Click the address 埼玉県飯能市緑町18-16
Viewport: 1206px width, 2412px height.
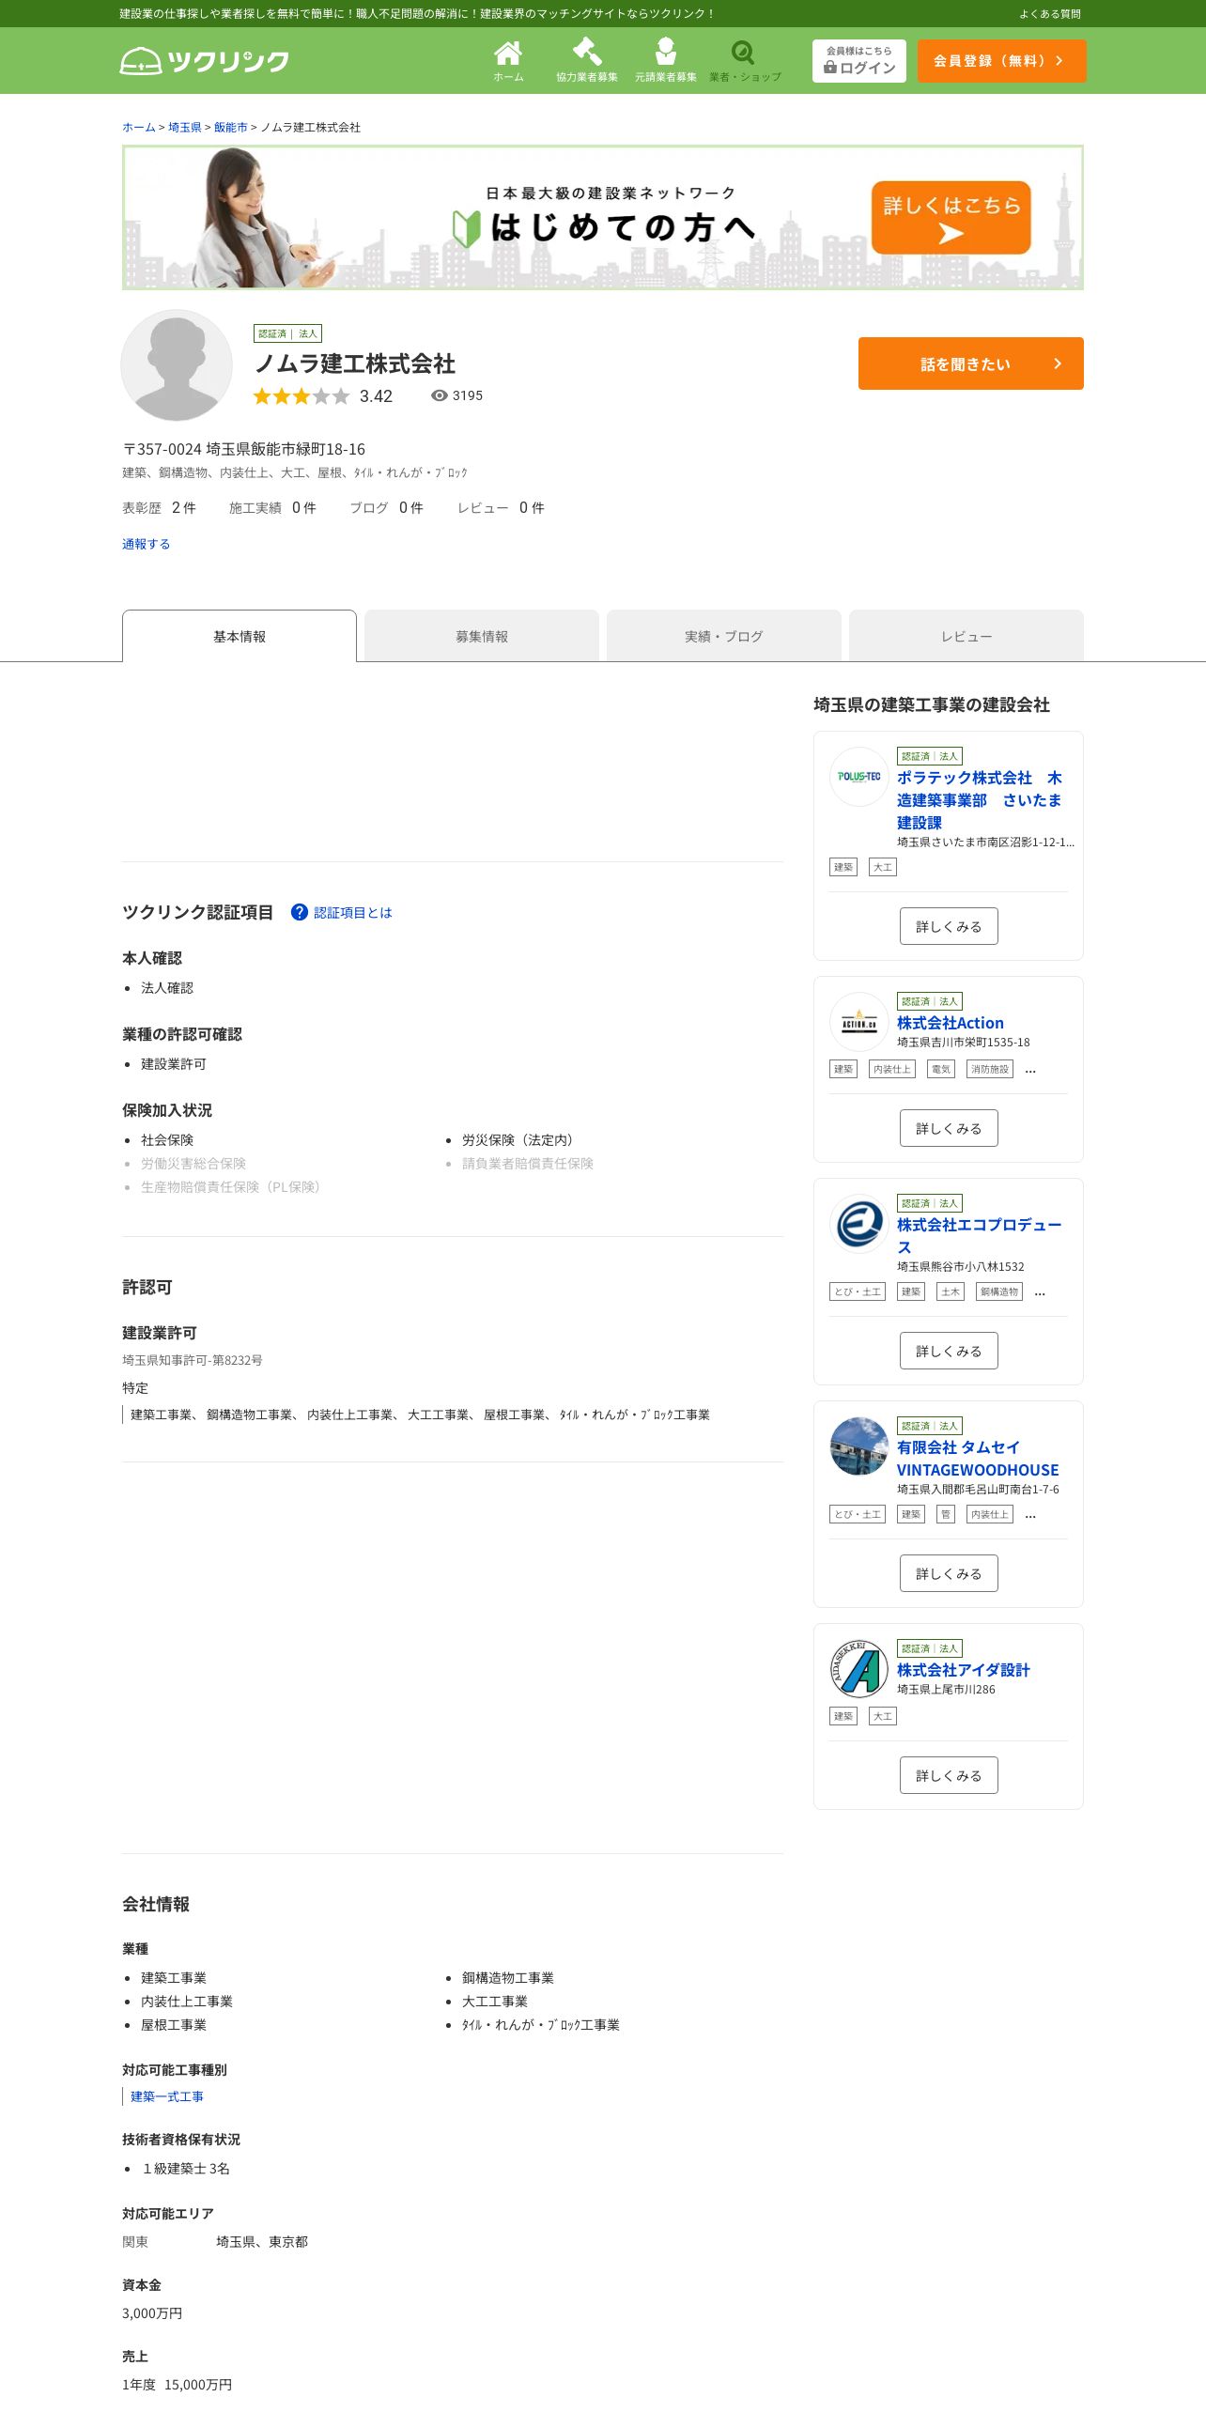click(x=286, y=449)
